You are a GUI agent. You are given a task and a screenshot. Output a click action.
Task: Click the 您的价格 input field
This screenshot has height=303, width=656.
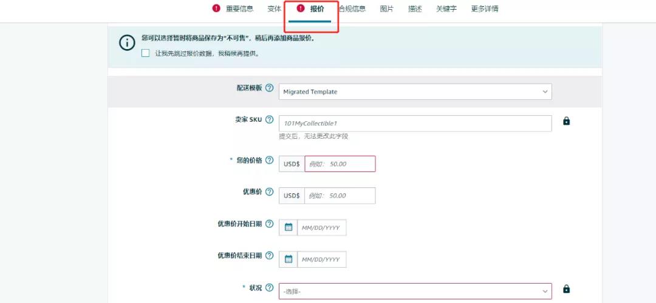(340, 164)
